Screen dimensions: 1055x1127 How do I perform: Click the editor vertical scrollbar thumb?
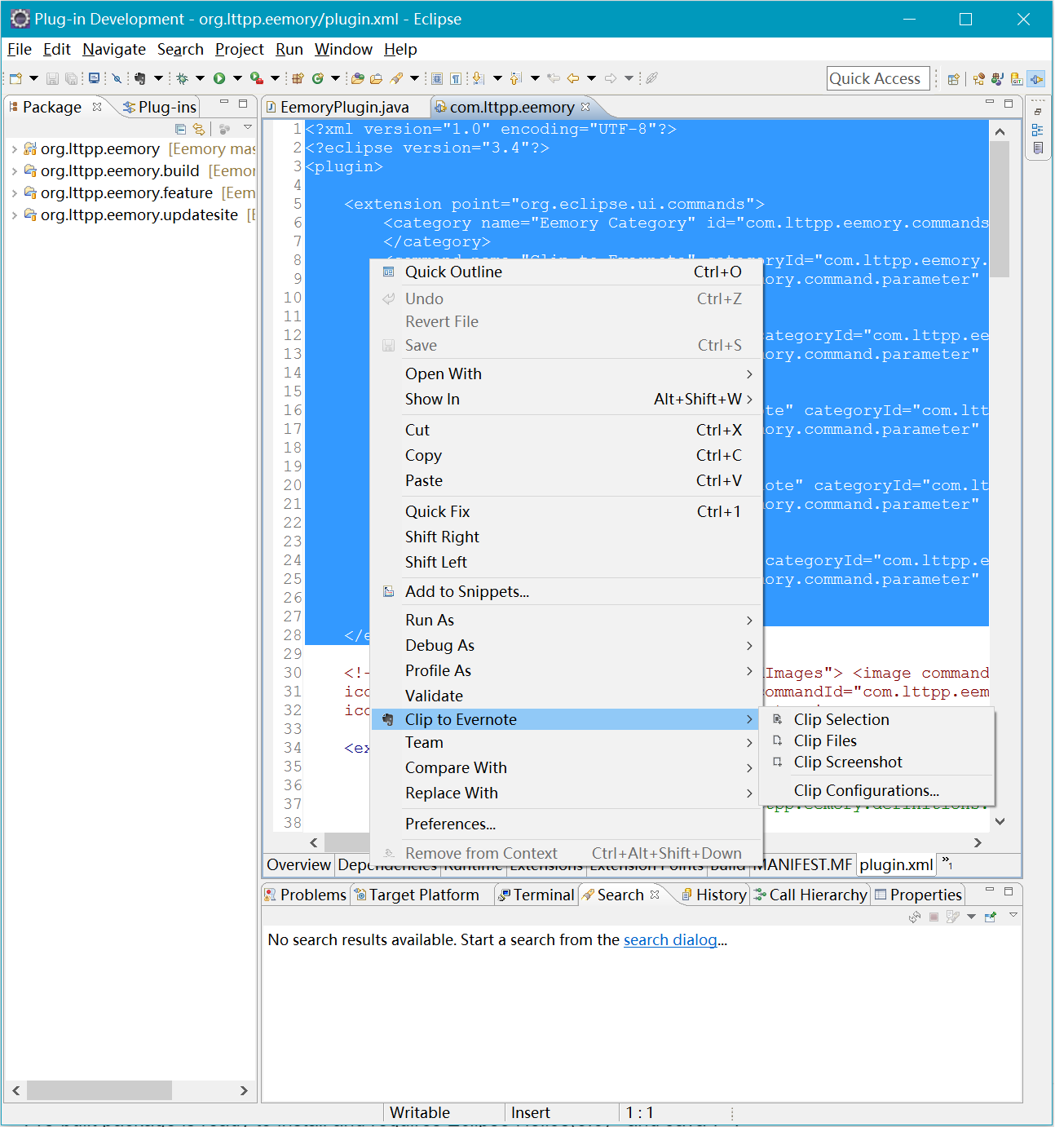pos(1000,209)
